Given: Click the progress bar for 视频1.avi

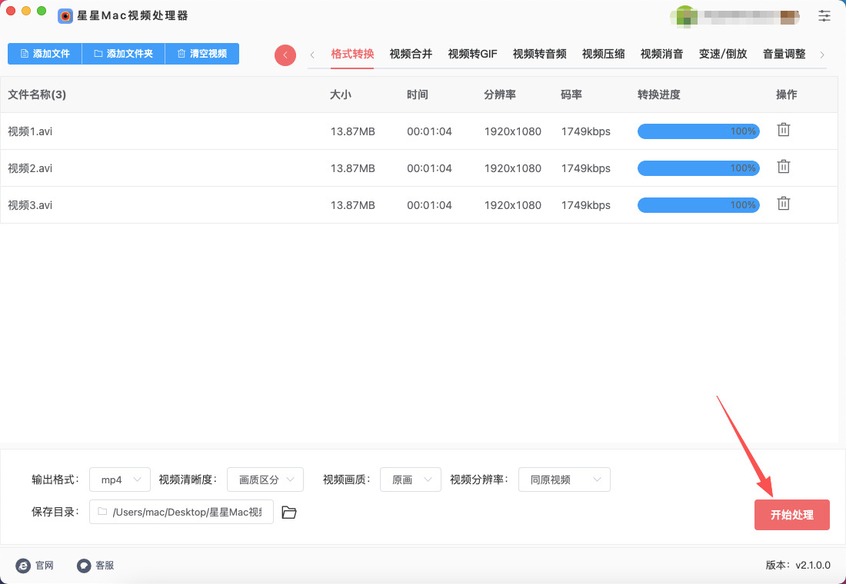Looking at the screenshot, I should (698, 131).
